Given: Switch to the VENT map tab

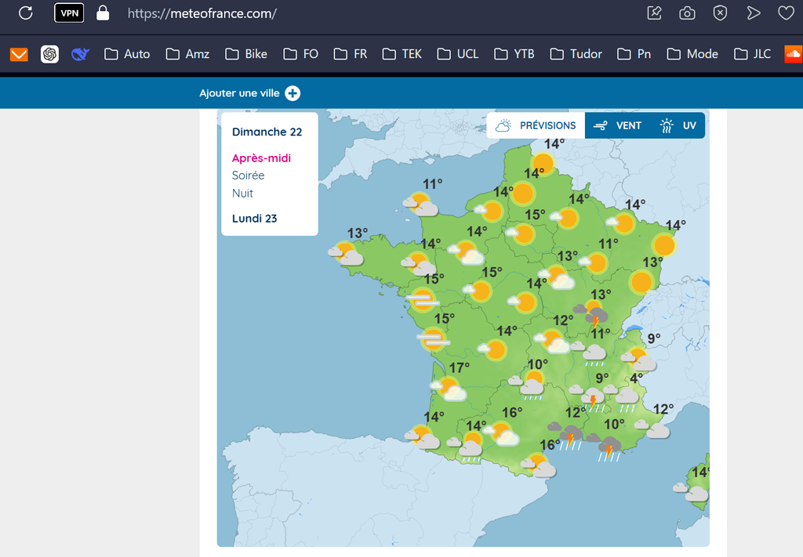Looking at the screenshot, I should (x=617, y=125).
